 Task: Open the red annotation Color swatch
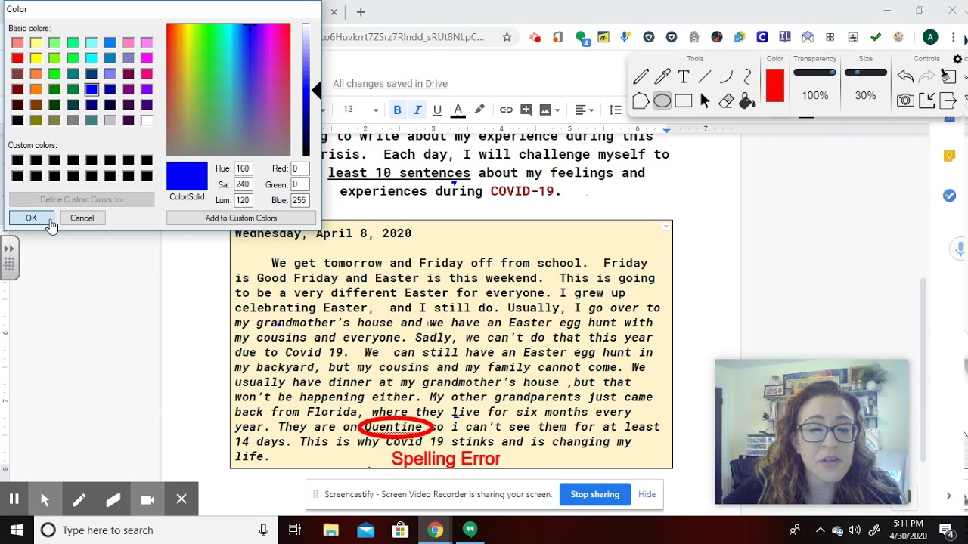click(775, 85)
